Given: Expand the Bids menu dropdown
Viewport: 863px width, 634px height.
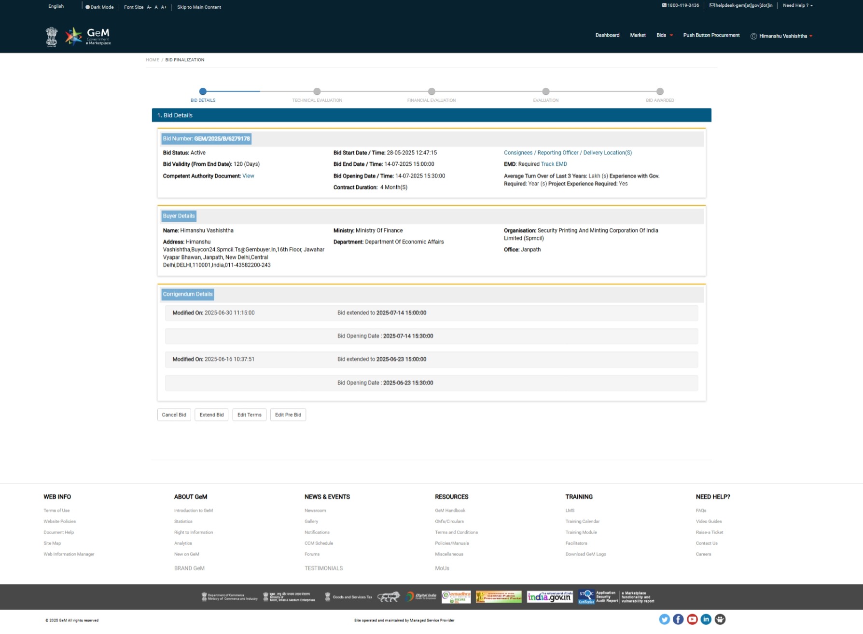Looking at the screenshot, I should (x=665, y=35).
